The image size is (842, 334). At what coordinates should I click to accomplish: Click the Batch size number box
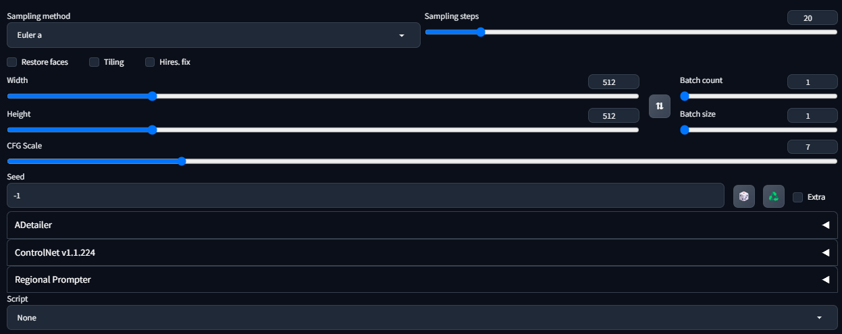[x=812, y=116]
